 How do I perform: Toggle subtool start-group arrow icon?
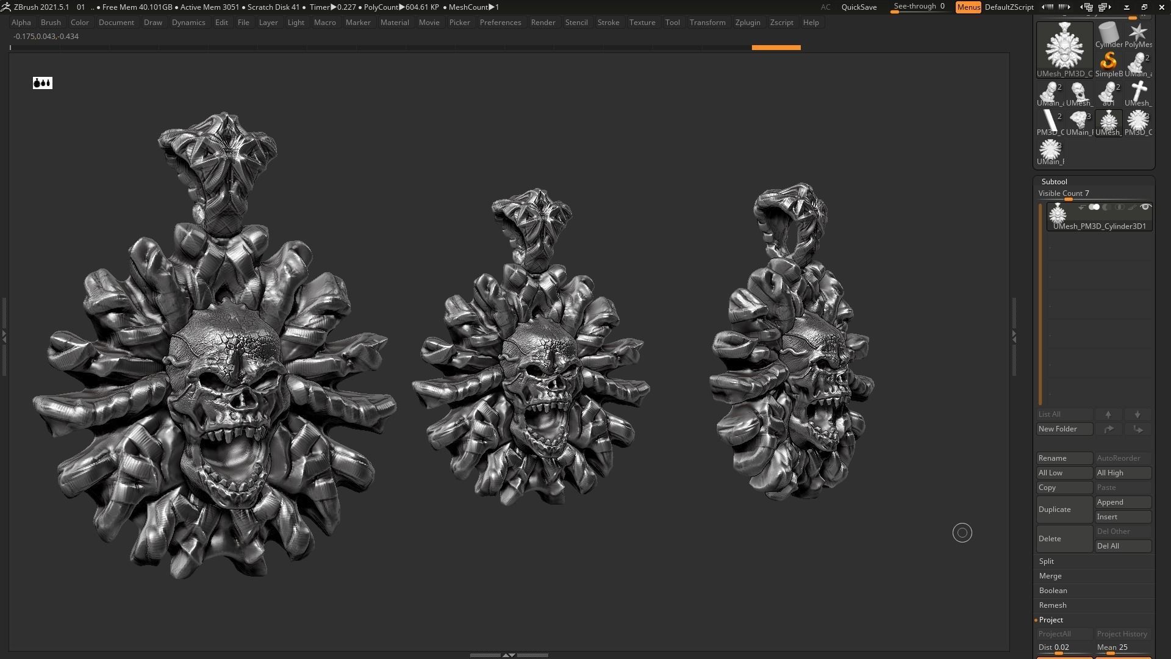1081,207
